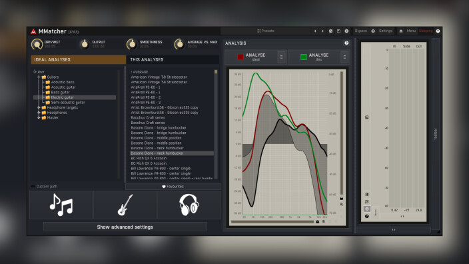Pause the level meter display

coord(367,194)
